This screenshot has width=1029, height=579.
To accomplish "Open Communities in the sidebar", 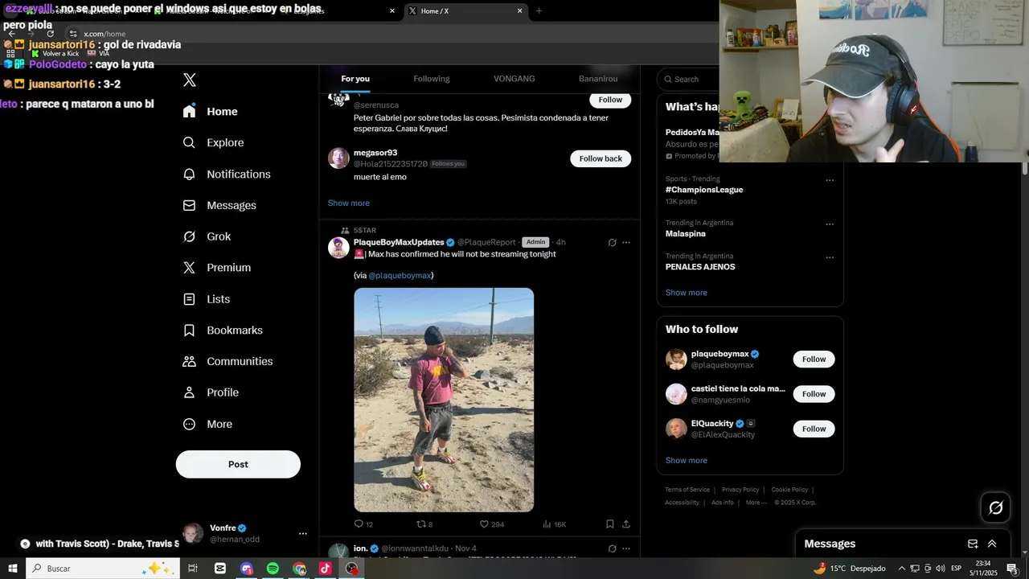I will coord(228,361).
